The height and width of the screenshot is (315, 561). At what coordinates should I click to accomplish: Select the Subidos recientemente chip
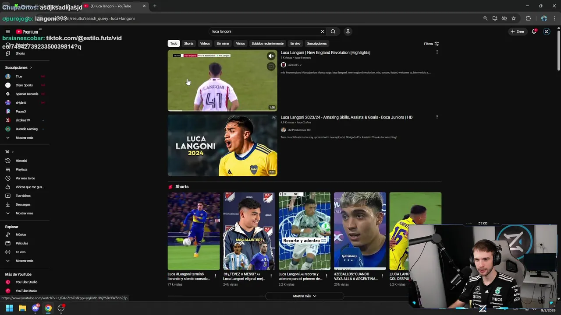(x=267, y=43)
